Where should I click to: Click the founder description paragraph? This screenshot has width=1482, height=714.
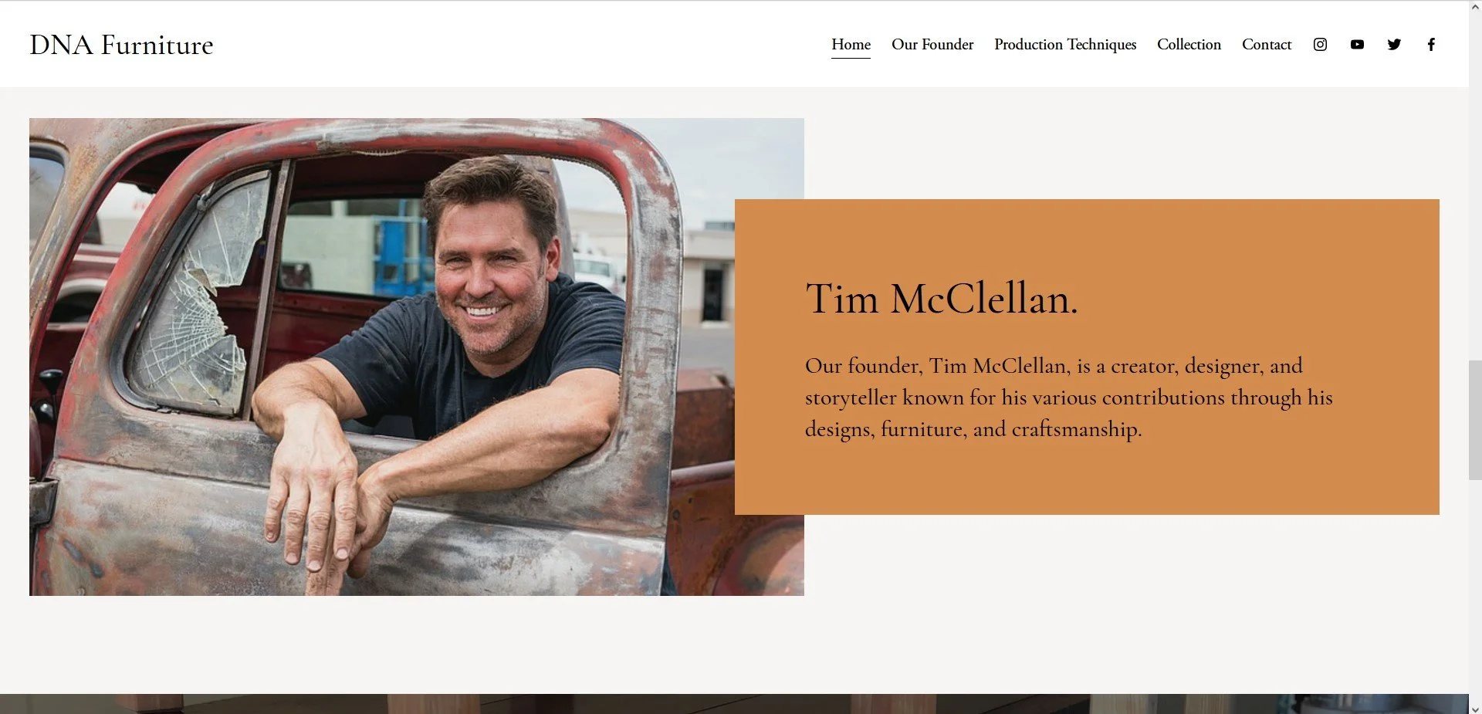pos(1068,398)
